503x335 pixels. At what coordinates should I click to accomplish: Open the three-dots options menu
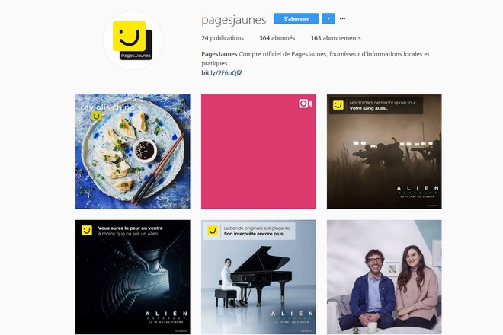(343, 18)
